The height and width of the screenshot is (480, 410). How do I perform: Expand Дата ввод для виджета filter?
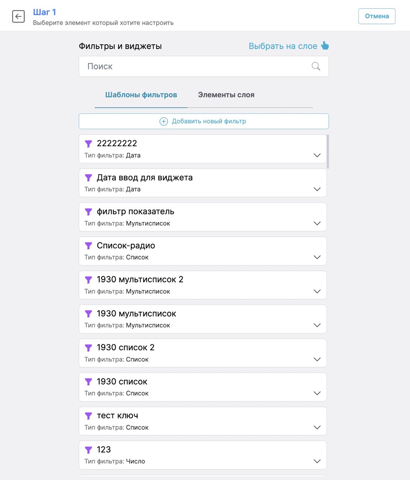pos(317,189)
